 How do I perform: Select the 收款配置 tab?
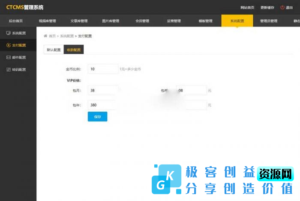pyautogui.click(x=73, y=50)
